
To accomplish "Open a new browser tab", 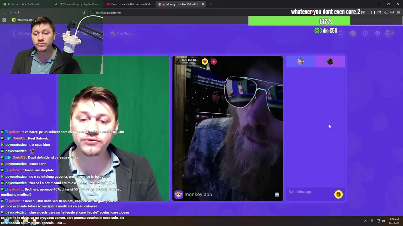I will 211,4.
